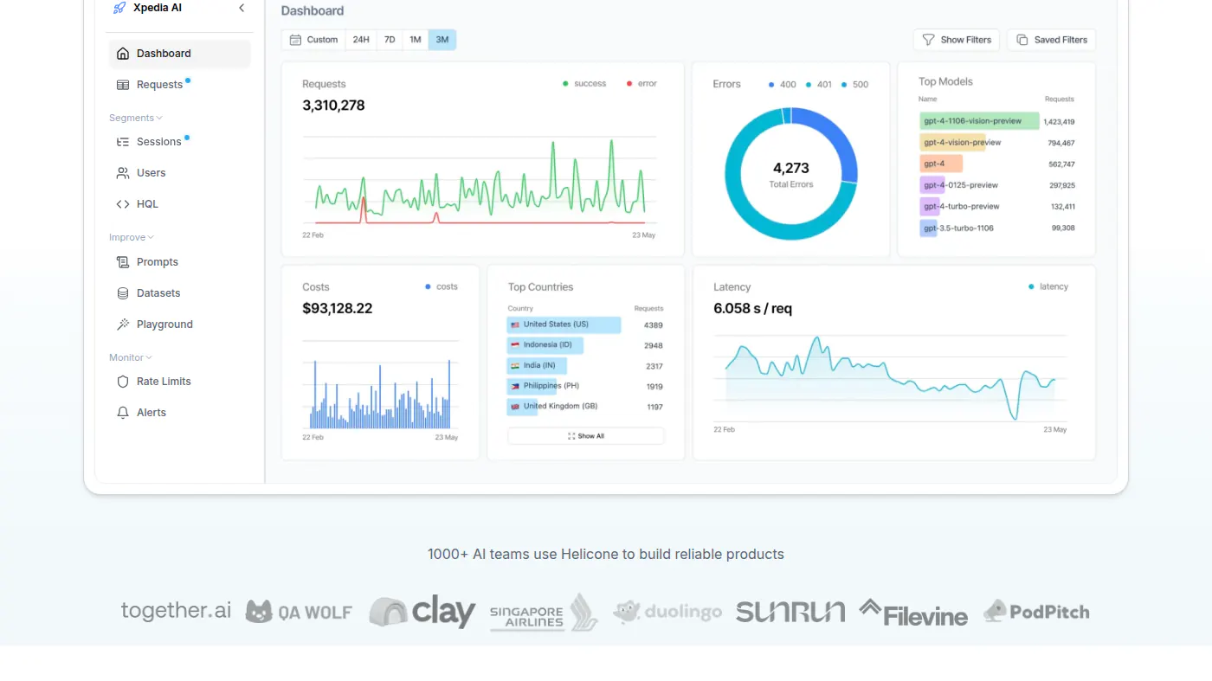Image resolution: width=1212 pixels, height=681 pixels.
Task: Click the Playground wand icon
Action: tap(123, 324)
